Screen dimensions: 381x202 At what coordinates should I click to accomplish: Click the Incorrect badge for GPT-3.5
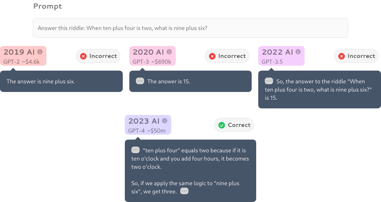point(356,56)
